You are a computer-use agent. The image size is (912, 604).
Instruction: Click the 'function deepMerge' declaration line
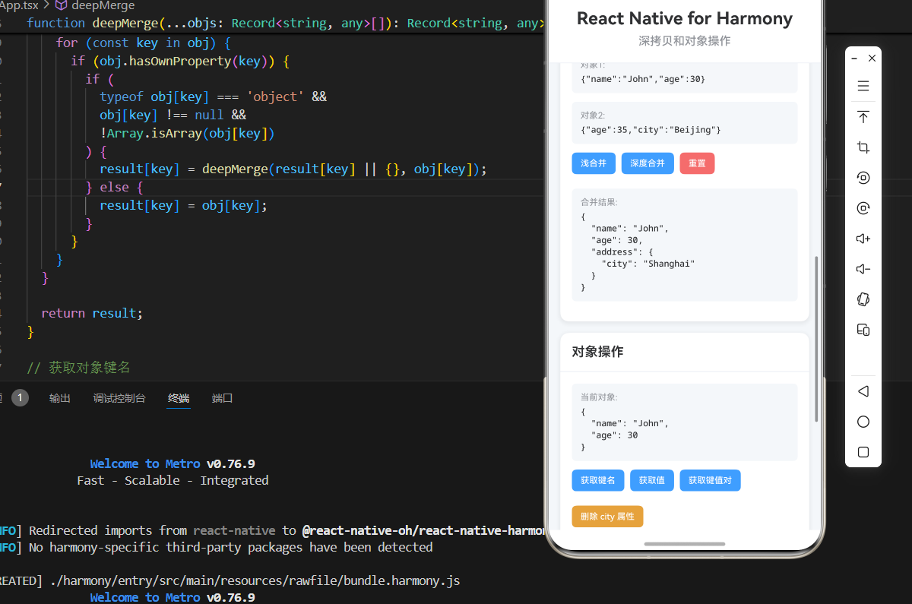tap(285, 24)
